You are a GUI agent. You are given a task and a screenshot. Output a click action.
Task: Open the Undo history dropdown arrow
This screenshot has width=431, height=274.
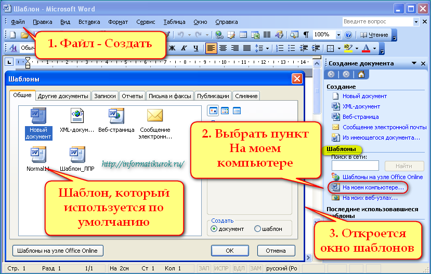coord(189,35)
